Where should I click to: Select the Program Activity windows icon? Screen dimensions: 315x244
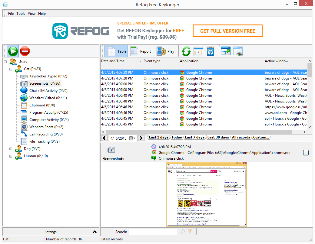(24, 112)
